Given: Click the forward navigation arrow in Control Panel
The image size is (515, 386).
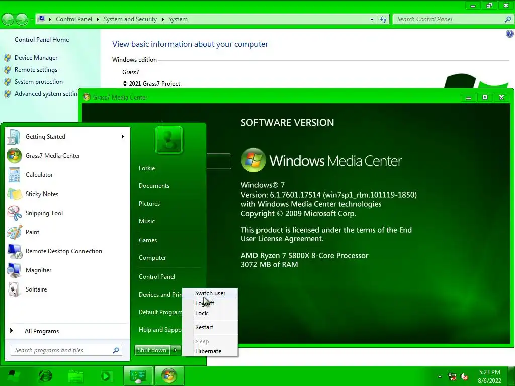Looking at the screenshot, I should (22, 20).
